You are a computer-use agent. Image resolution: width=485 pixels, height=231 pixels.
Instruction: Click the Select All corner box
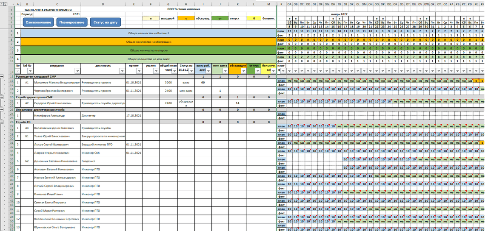tap(12, 4)
